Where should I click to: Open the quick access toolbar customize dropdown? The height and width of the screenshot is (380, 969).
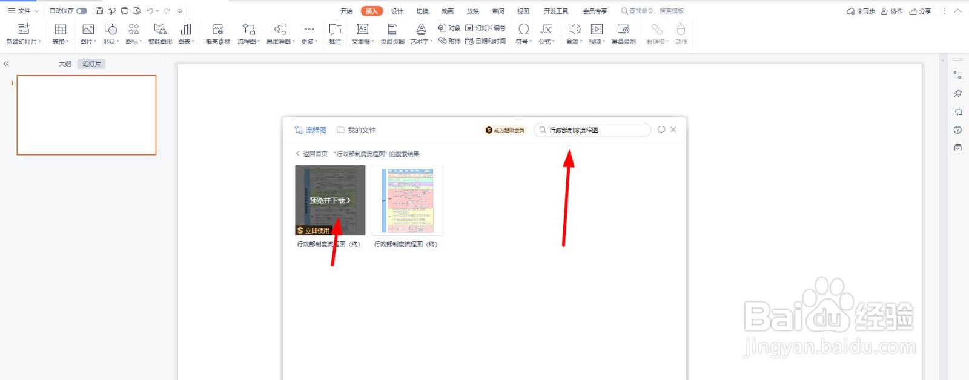[180, 11]
